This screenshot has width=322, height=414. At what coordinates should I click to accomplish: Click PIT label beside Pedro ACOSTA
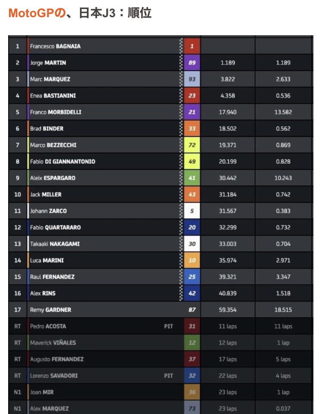[169, 326]
